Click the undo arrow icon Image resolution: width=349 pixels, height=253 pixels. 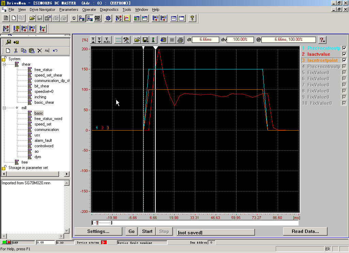click(55, 51)
